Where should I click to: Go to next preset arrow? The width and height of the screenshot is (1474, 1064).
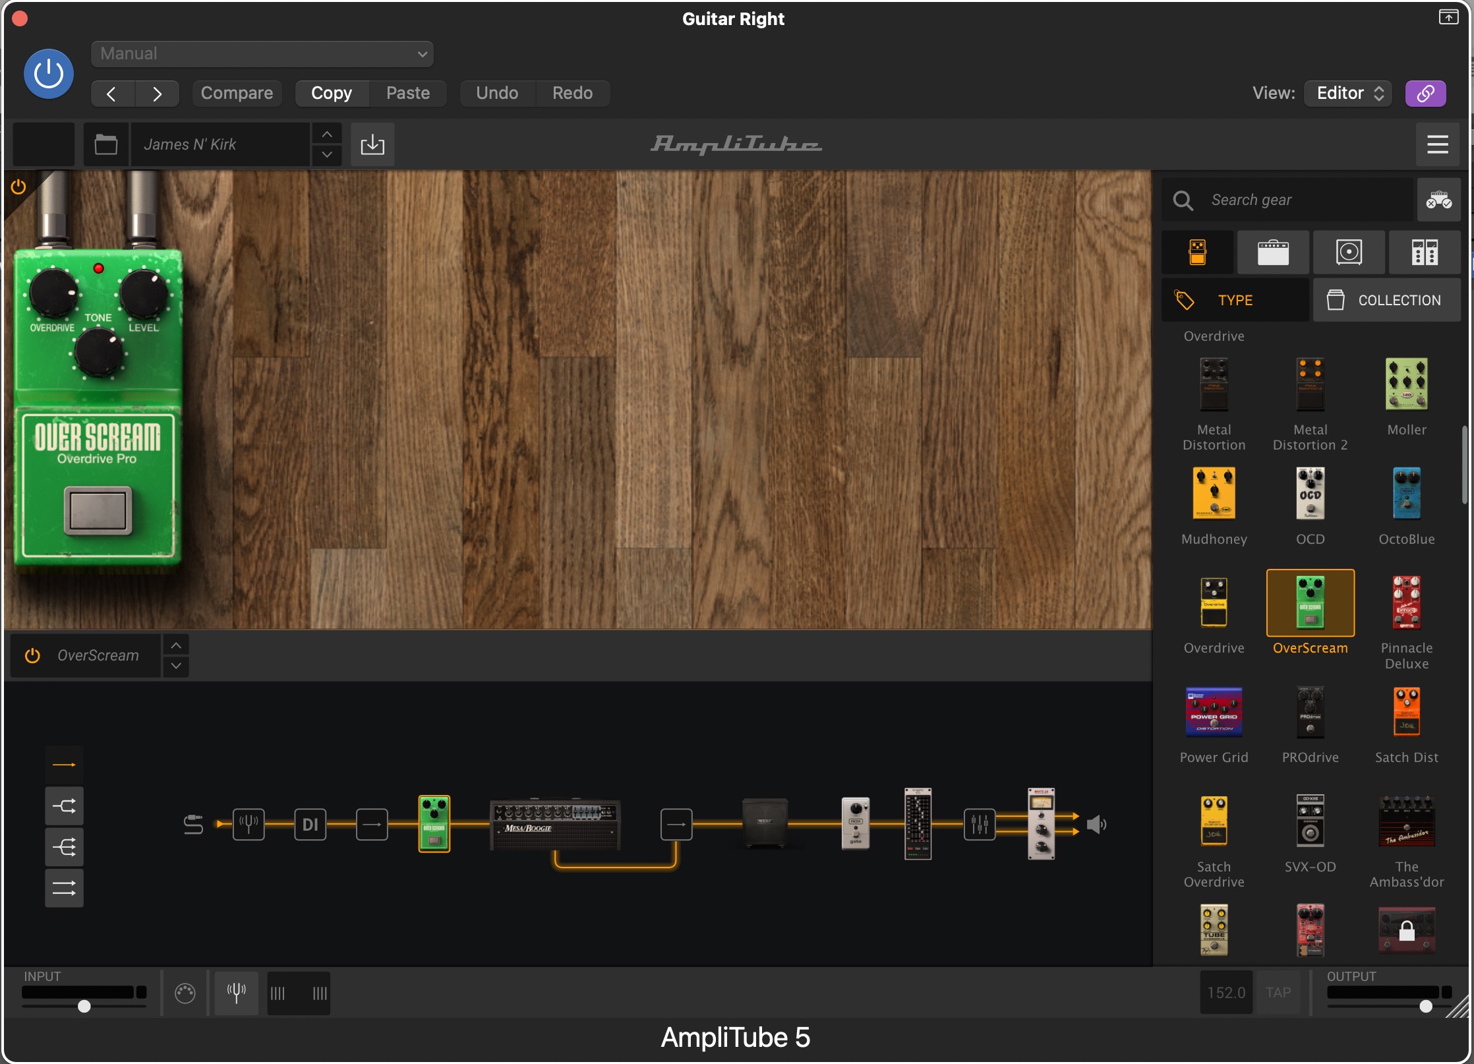click(157, 94)
